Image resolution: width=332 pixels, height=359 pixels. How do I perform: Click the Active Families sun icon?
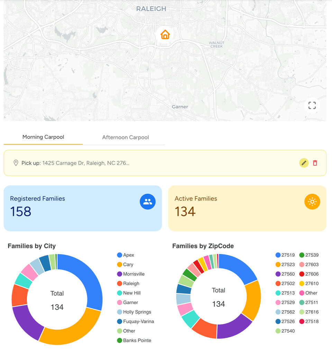tap(312, 202)
